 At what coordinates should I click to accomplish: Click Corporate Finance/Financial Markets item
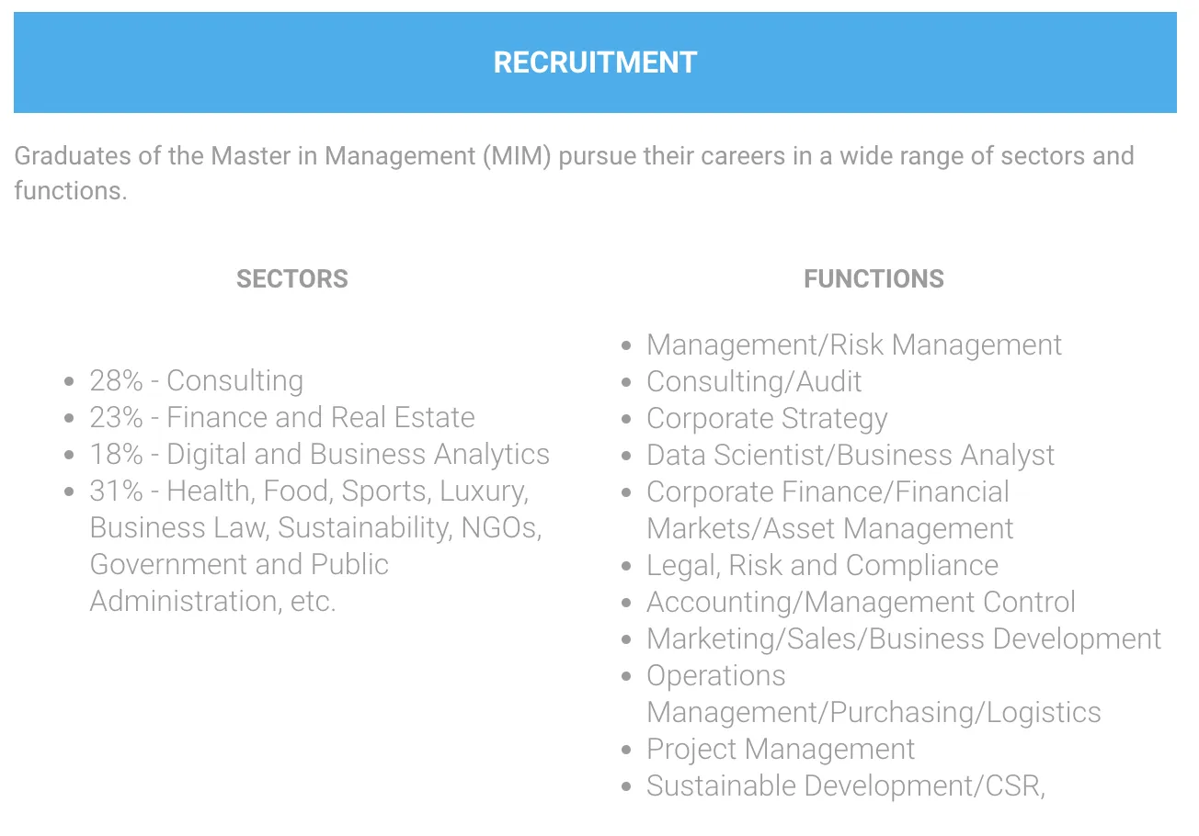(828, 491)
